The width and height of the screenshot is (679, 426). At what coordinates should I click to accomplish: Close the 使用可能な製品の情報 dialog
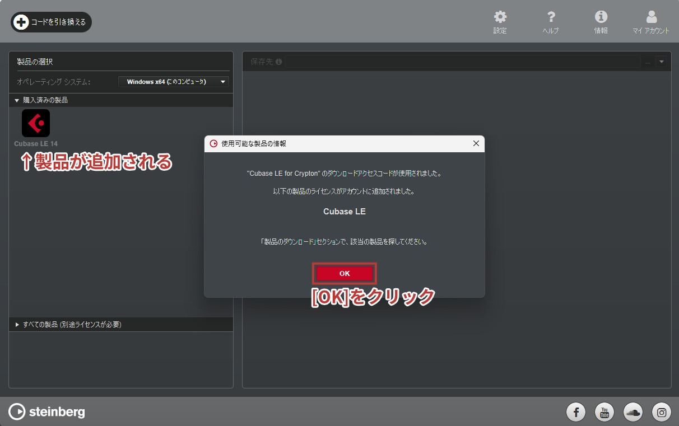point(476,143)
